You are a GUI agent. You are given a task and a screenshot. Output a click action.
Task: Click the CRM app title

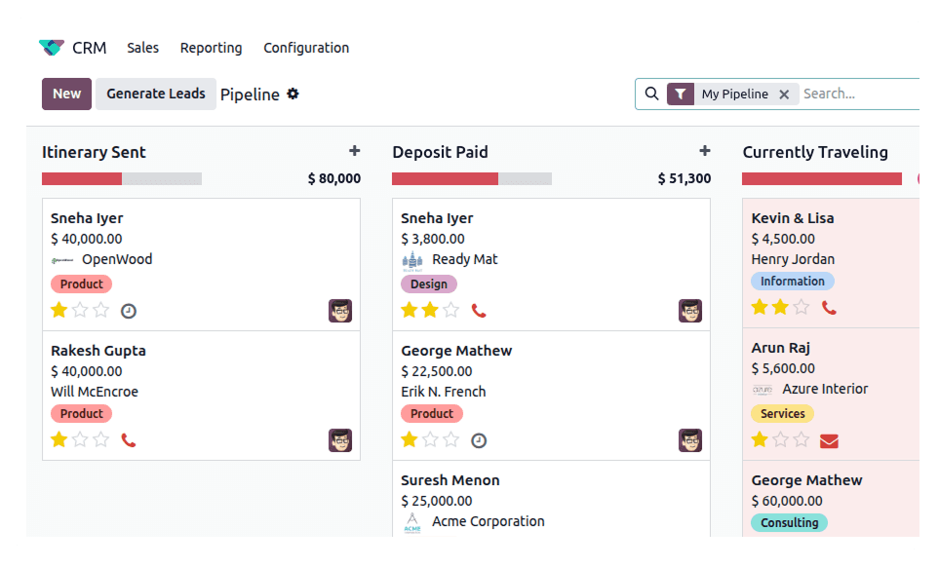[90, 48]
